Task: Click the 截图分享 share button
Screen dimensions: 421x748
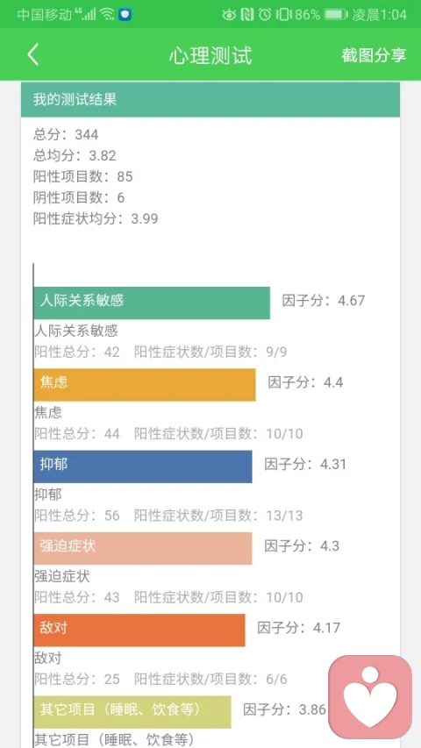Action: click(374, 55)
